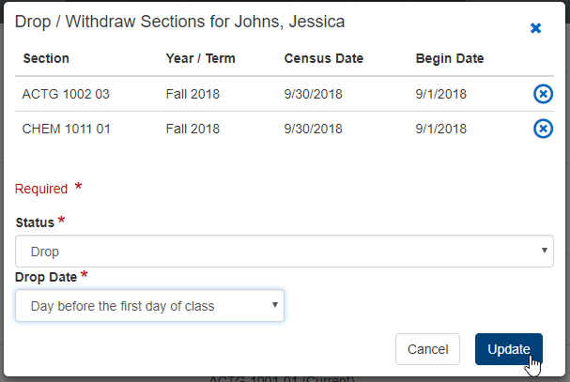Click the CHEM 1011 01 section name
The width and height of the screenshot is (570, 382).
pos(67,129)
